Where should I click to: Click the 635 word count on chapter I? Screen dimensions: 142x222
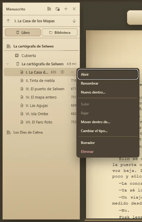pos(53,72)
